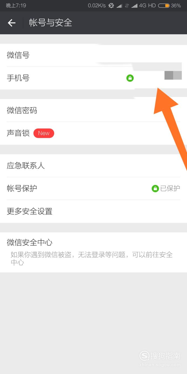The image size is (187, 374).
Task: Tap the red New badge
Action: (x=44, y=133)
